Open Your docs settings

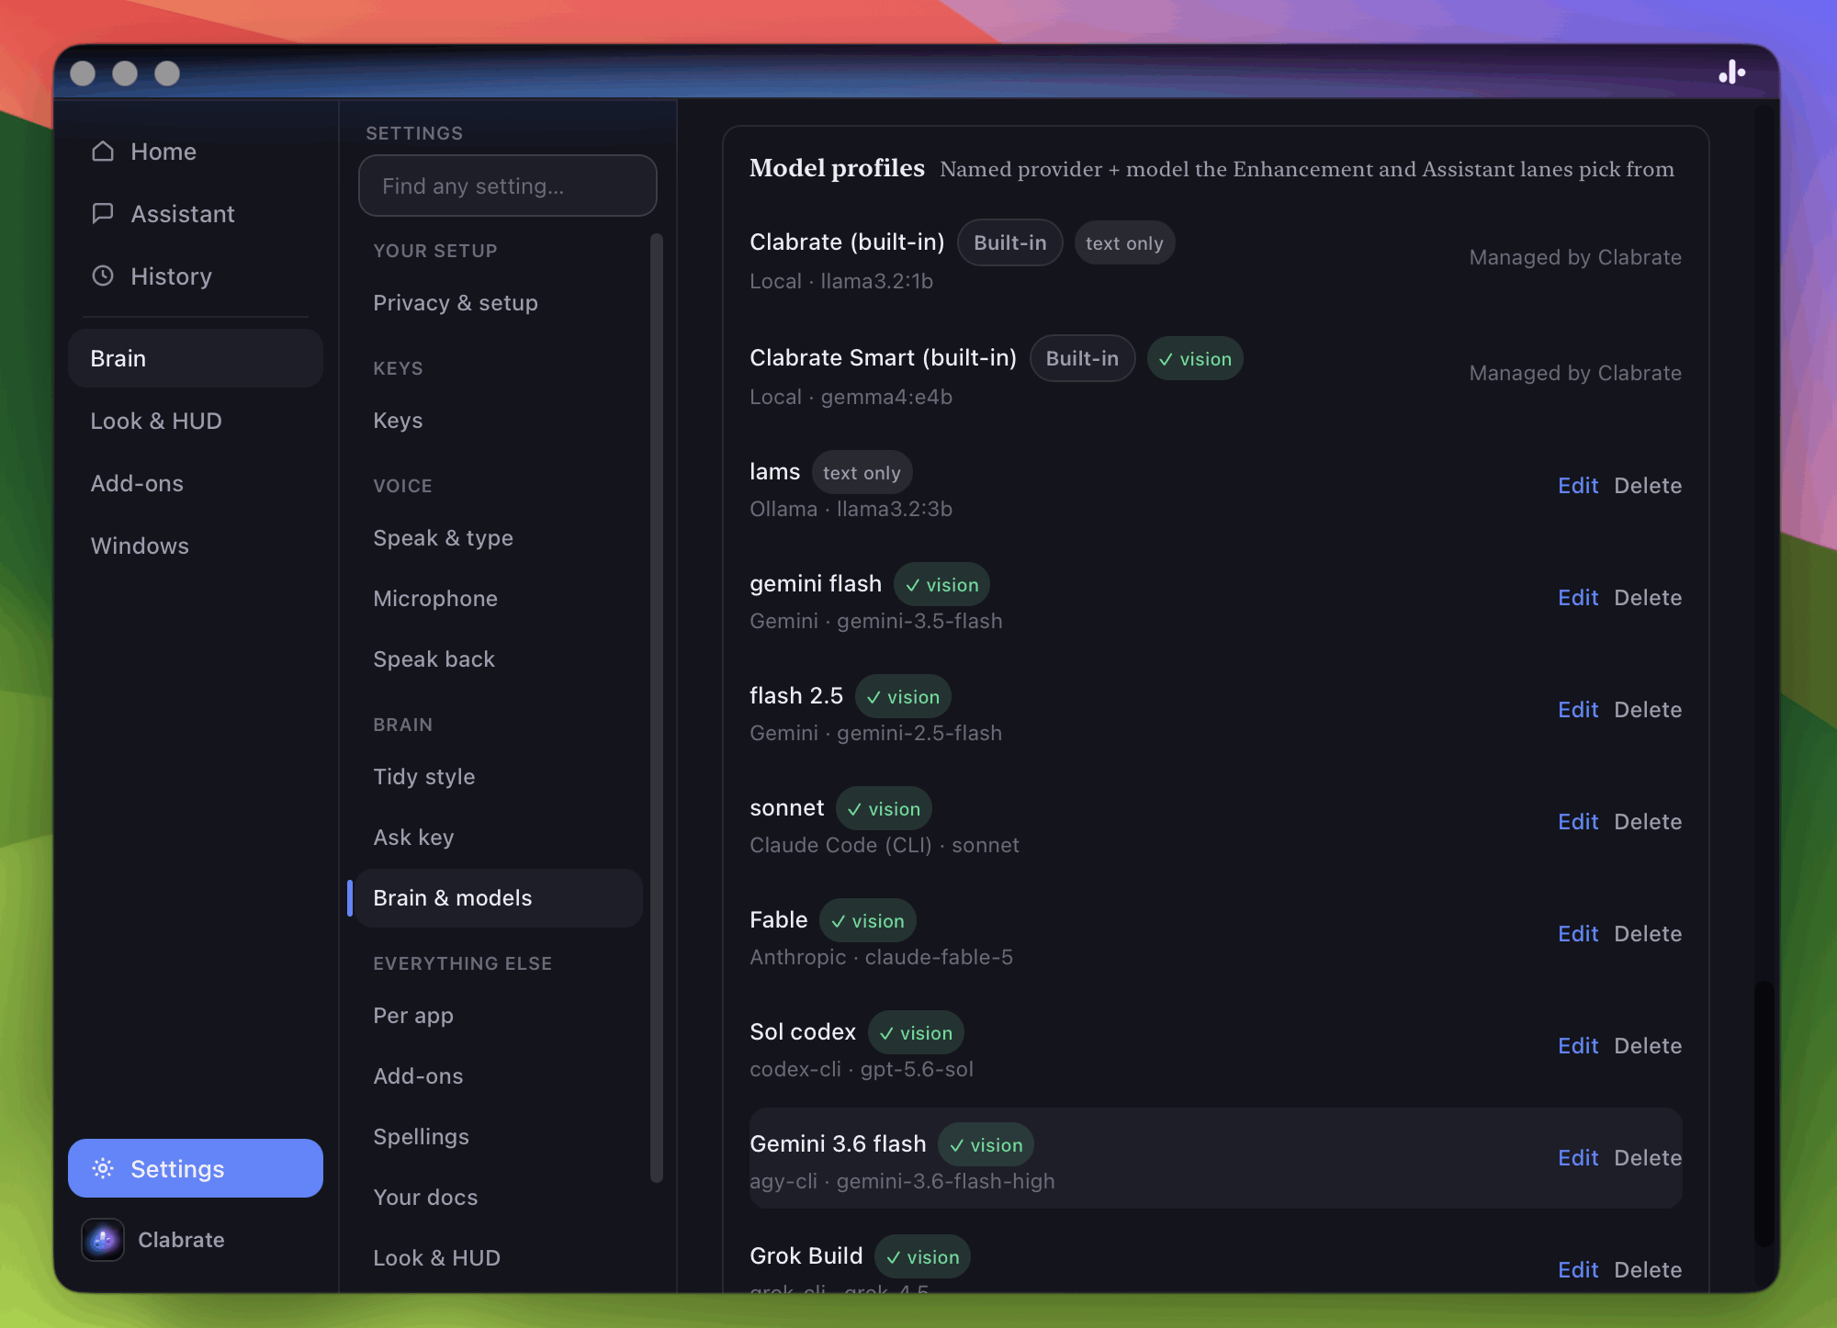point(500,1198)
